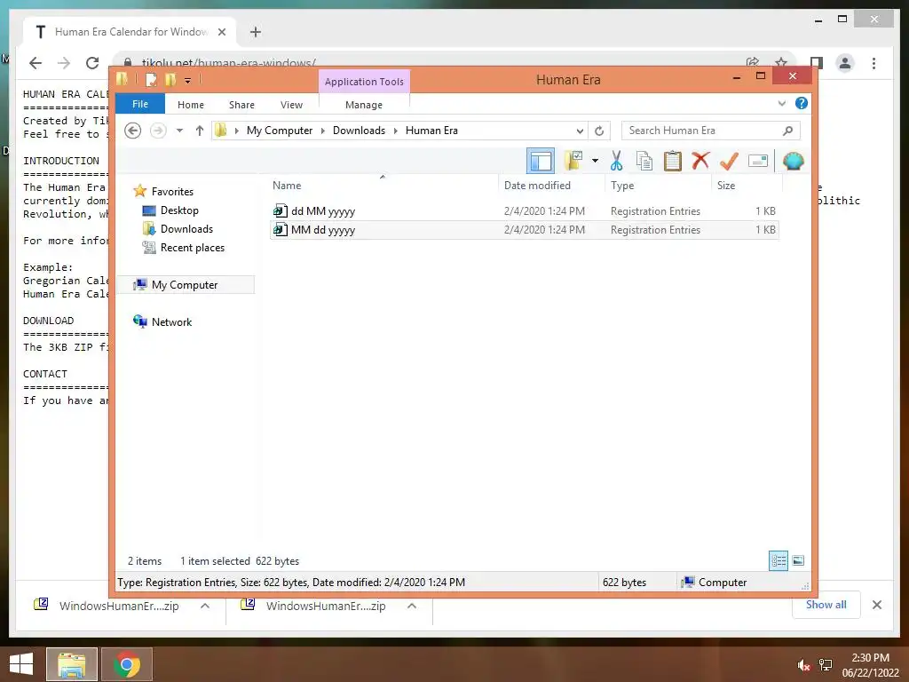The width and height of the screenshot is (909, 682).
Task: Switch to large icons view
Action: (798, 561)
